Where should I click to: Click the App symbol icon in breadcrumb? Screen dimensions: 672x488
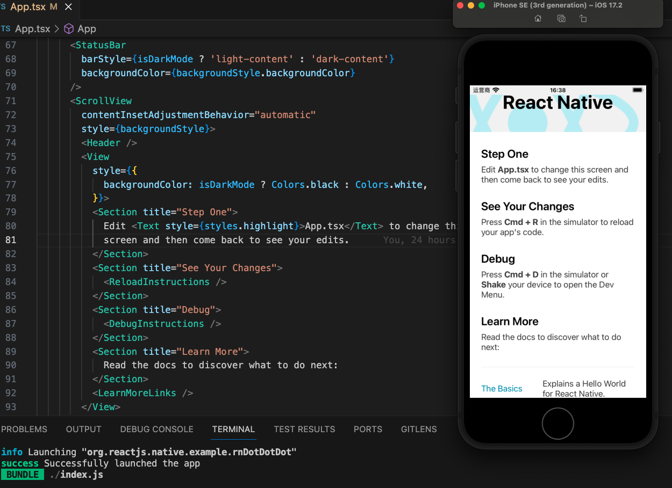click(x=69, y=29)
